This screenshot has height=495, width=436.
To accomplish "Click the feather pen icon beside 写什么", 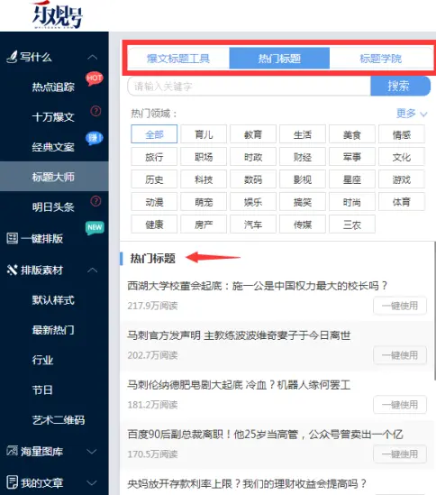I will coord(13,57).
